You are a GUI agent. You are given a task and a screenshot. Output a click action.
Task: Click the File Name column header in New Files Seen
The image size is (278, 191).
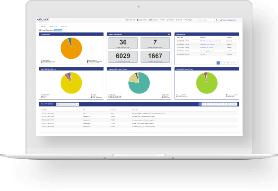click(203, 38)
